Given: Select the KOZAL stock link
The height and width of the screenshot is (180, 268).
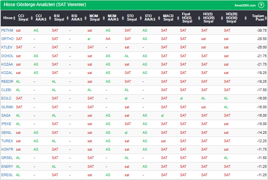Looking at the screenshot, I should (x=7, y=72).
